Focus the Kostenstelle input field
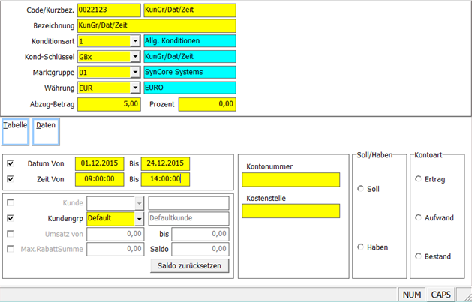472x302 pixels. click(x=291, y=211)
